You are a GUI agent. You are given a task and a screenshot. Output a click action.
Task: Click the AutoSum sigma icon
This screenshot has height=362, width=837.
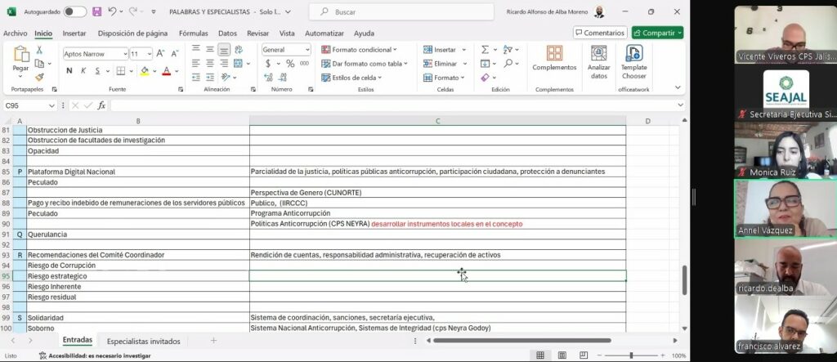pos(484,50)
